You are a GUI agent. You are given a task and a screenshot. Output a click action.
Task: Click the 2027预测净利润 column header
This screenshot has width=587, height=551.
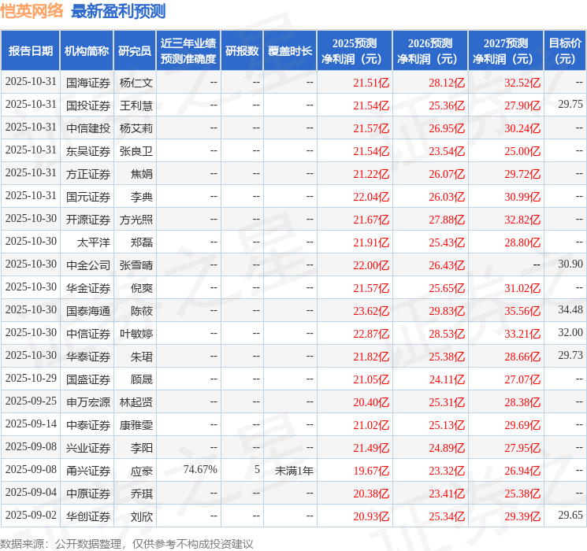pyautogui.click(x=506, y=51)
